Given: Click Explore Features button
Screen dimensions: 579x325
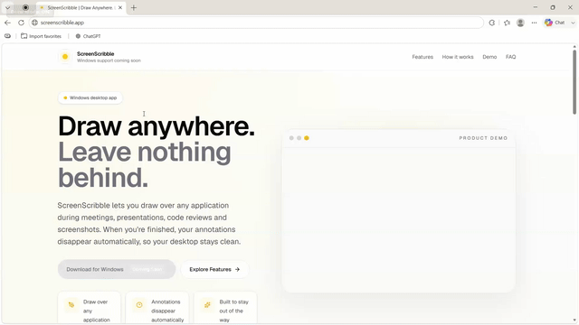Looking at the screenshot, I should click(214, 269).
